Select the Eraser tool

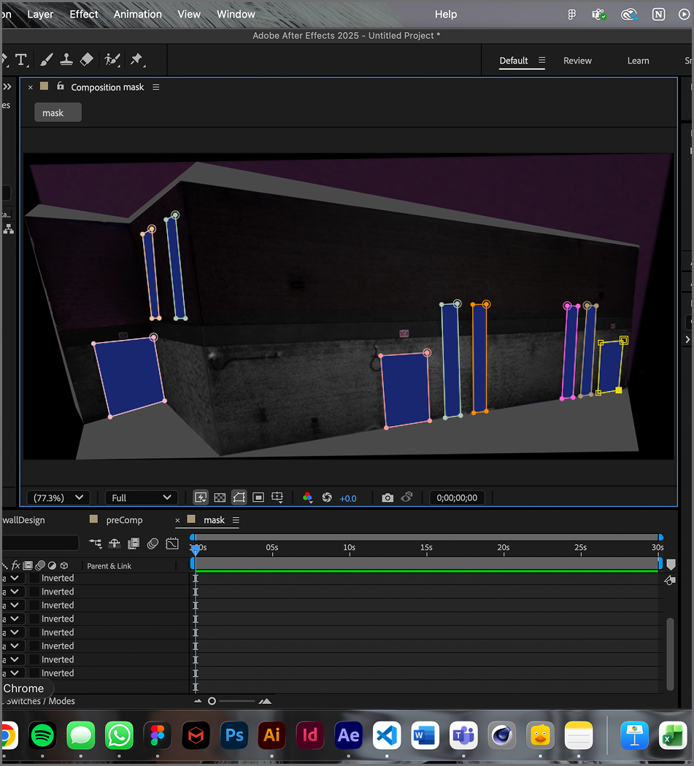point(87,60)
